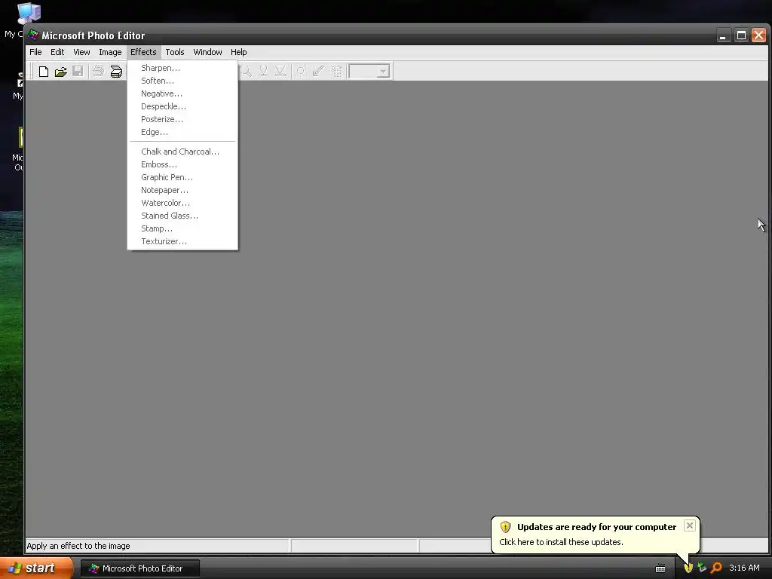Open the Tools menu
The height and width of the screenshot is (579, 772).
[175, 52]
